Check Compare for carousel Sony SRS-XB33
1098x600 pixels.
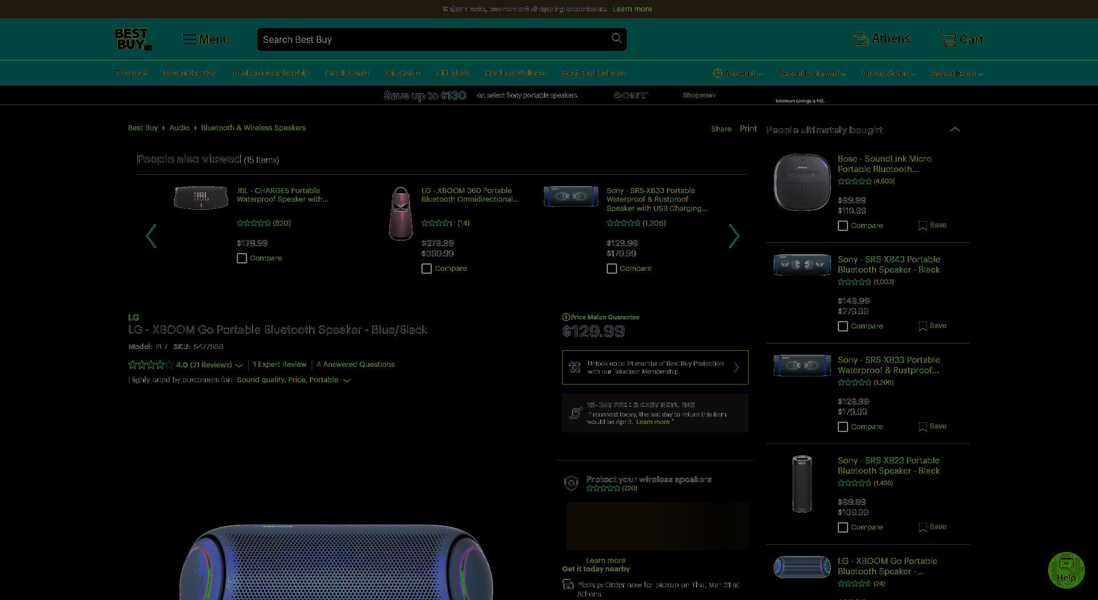tap(612, 269)
